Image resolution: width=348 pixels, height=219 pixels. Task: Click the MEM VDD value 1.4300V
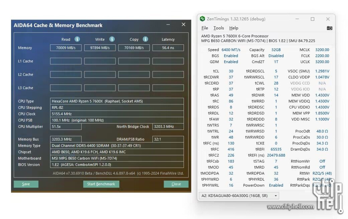(x=322, y=95)
